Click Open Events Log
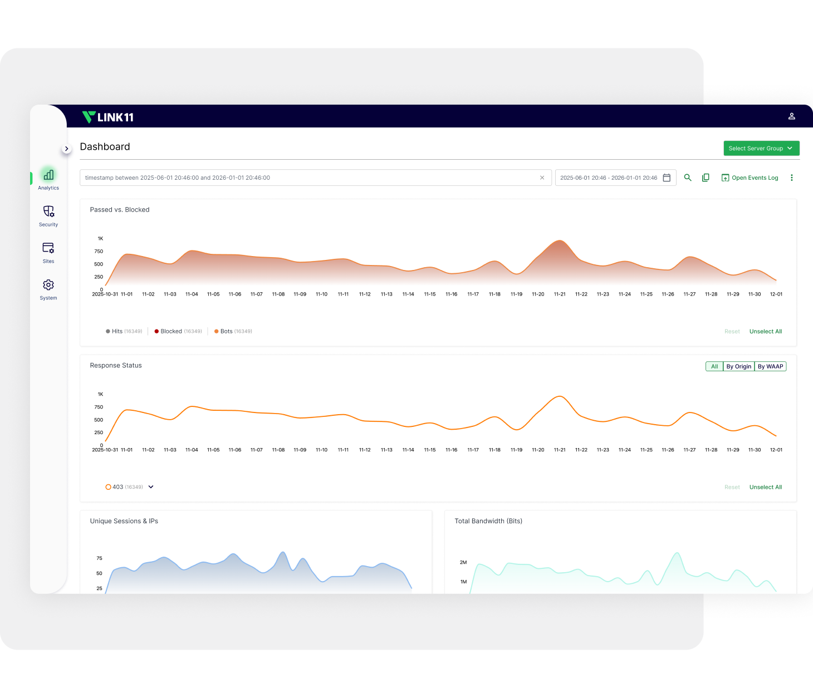Screen dimensions: 813x698 (x=750, y=178)
